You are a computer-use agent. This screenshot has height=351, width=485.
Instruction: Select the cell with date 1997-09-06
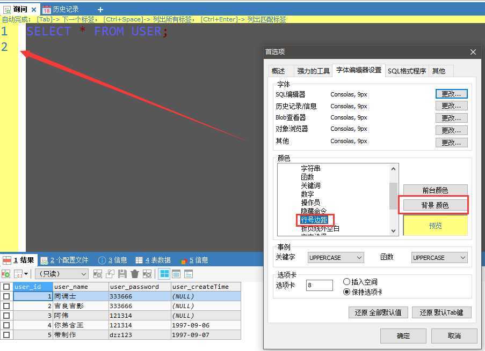[206, 325]
